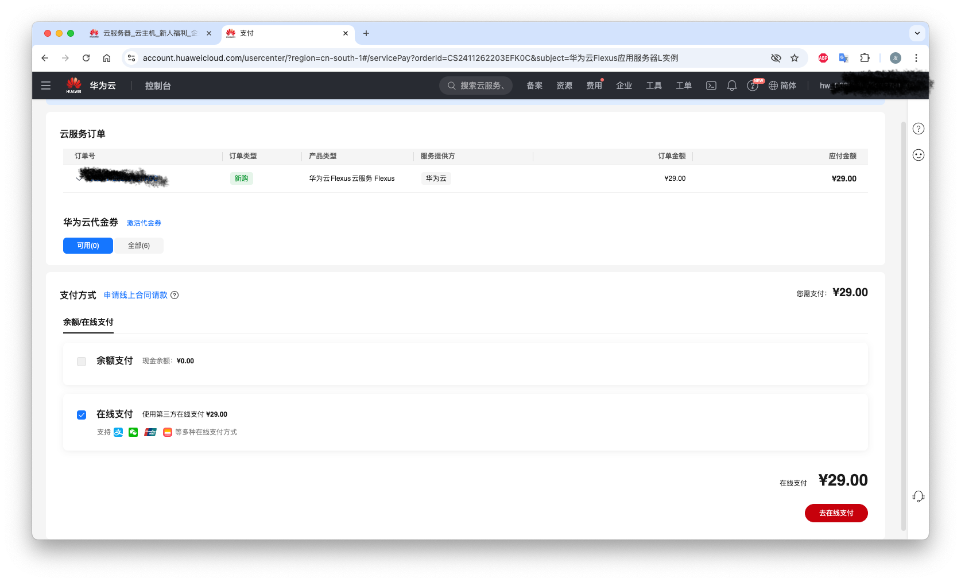
Task: Click the 新购 order type tag
Action: pos(241,179)
